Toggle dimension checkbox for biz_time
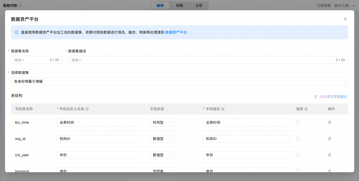This screenshot has width=359, height=181. click(x=298, y=122)
